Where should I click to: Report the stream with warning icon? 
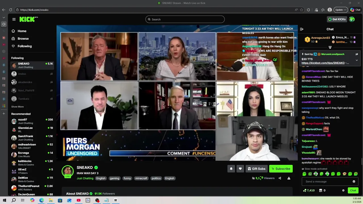pos(289,178)
